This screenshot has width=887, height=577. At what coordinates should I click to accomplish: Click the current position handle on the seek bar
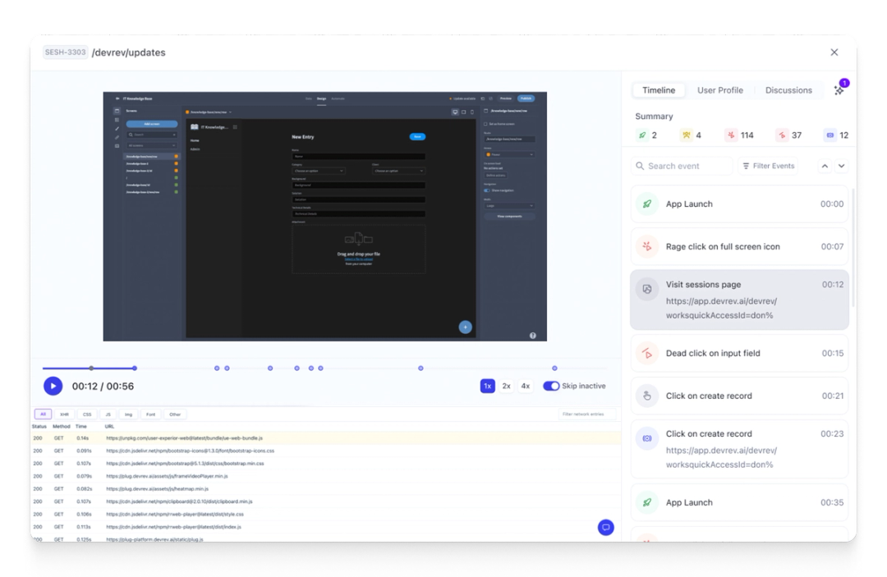tap(135, 368)
